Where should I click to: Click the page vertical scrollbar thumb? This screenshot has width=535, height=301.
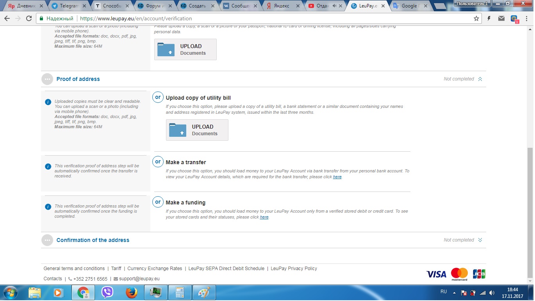click(x=530, y=213)
